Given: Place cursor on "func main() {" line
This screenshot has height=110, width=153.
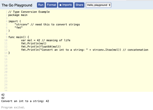Looking at the screenshot, I should (18, 37).
